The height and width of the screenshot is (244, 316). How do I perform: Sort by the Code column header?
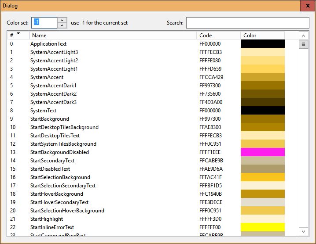[219, 36]
